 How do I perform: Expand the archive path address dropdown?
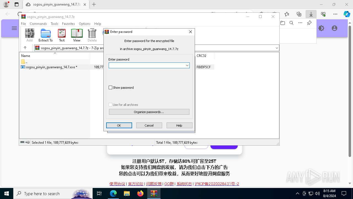(x=277, y=48)
